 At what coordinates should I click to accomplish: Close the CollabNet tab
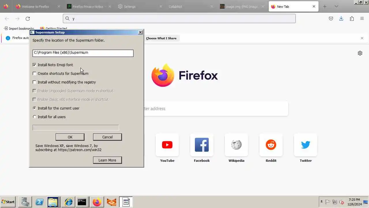pos(212,6)
